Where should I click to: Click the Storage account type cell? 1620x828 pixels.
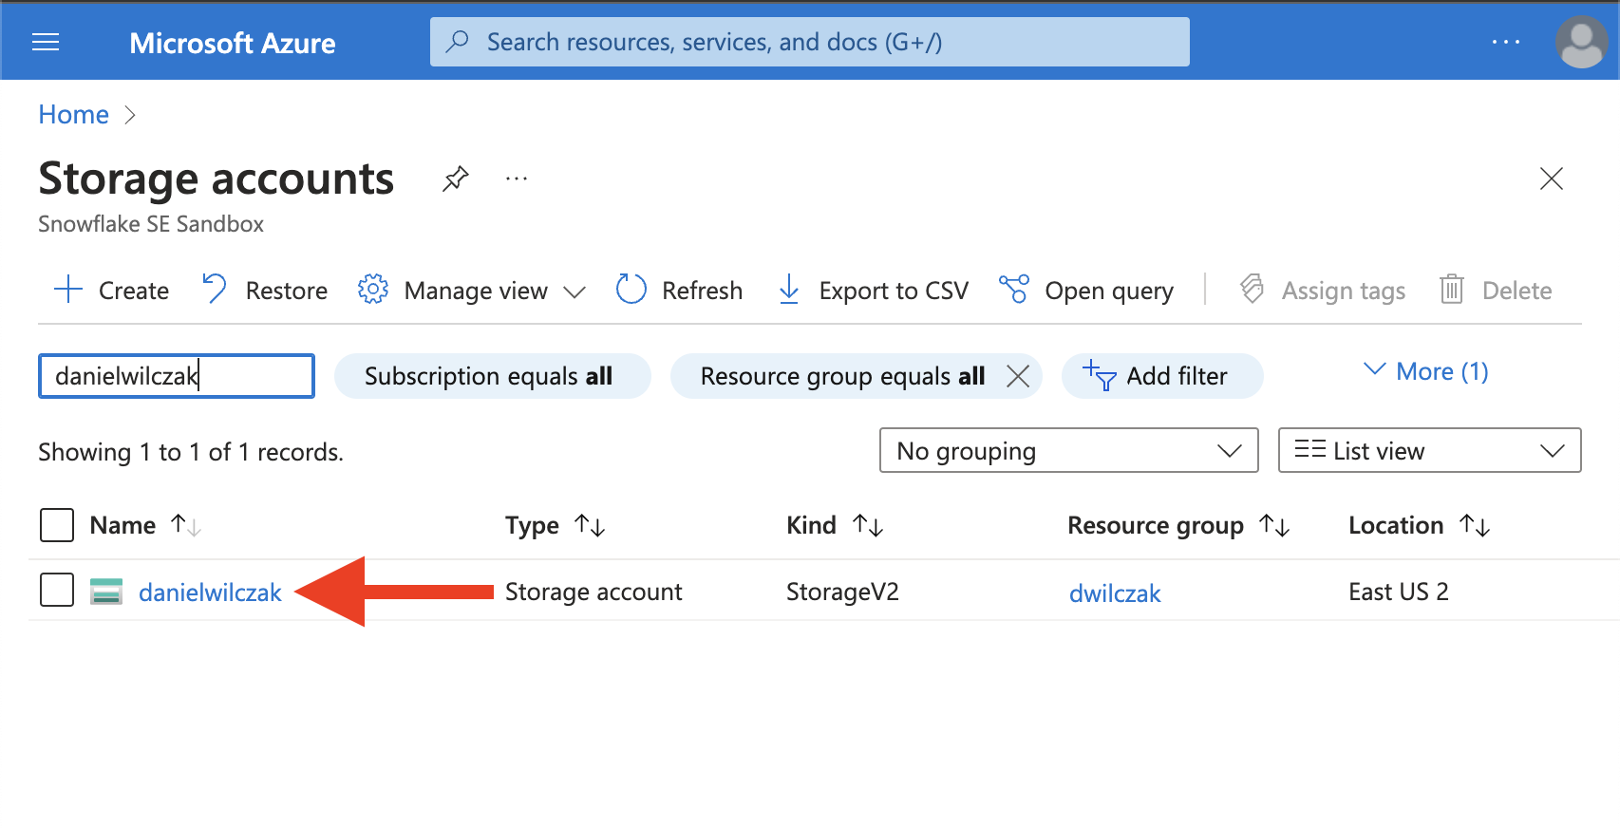tap(593, 592)
